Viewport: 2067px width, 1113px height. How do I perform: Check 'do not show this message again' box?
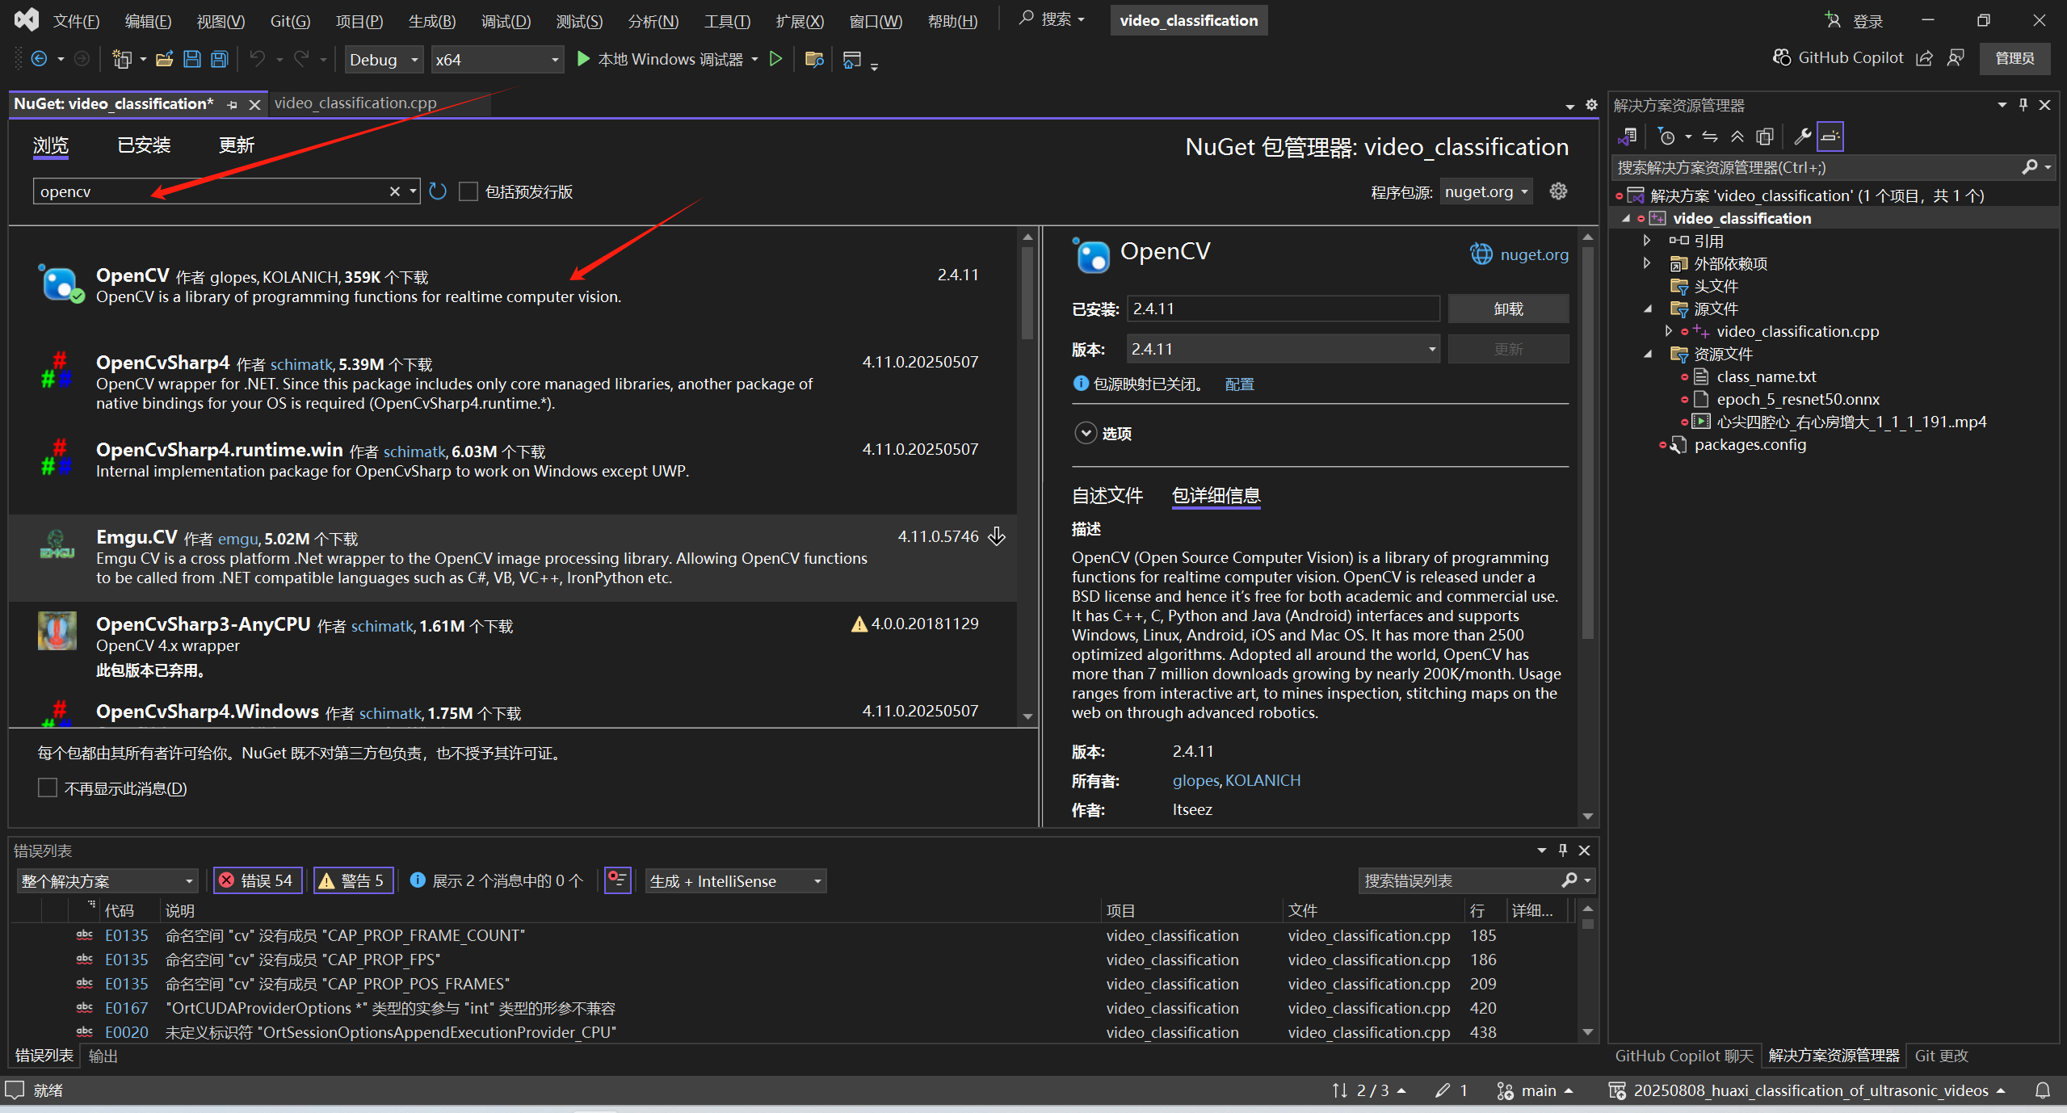click(x=48, y=787)
